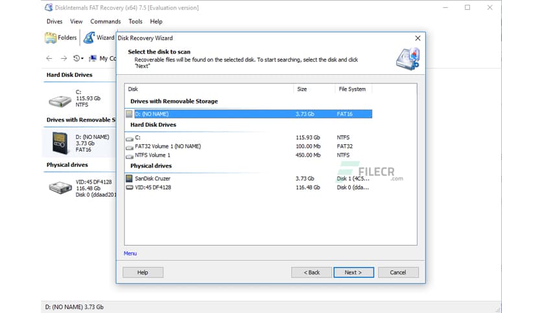Click the FAT32 Volume 1 disk icon
This screenshot has width=542, height=313.
[x=130, y=147]
